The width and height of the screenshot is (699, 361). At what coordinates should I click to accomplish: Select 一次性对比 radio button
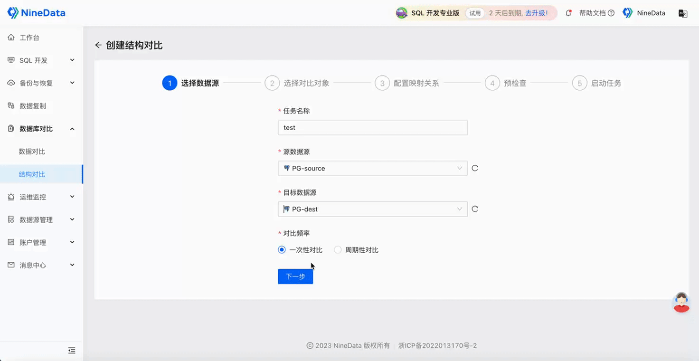tap(282, 250)
